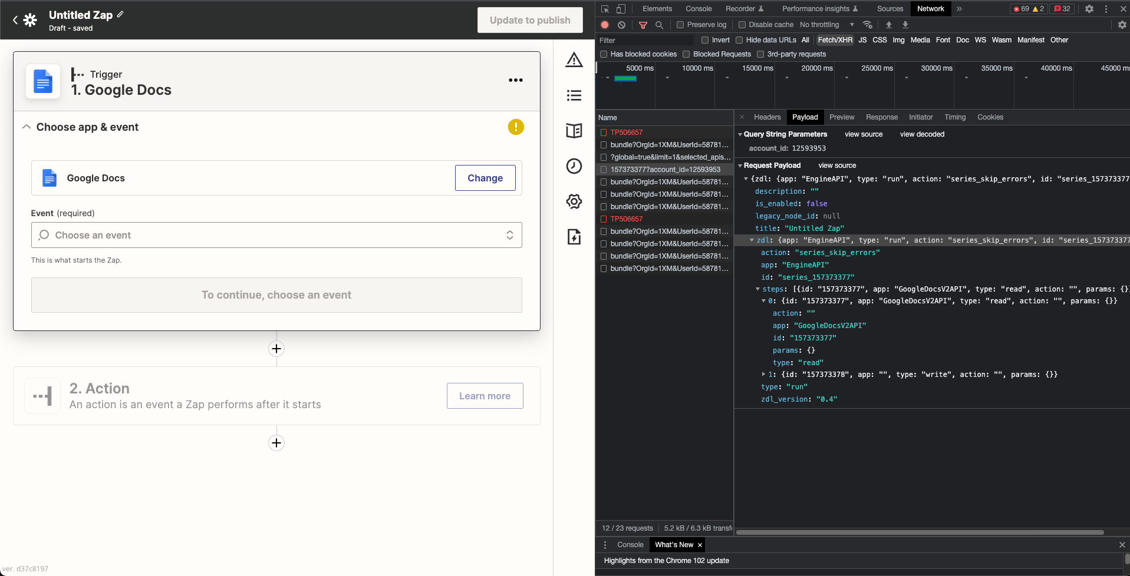Collapse the Request Payload section
This screenshot has height=576, width=1130.
[x=740, y=165]
